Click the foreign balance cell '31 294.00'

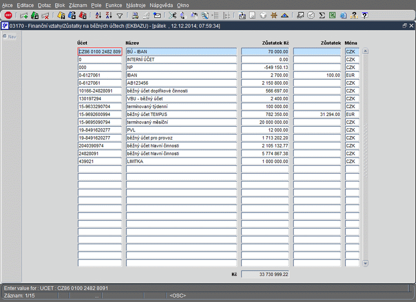[x=317, y=114]
